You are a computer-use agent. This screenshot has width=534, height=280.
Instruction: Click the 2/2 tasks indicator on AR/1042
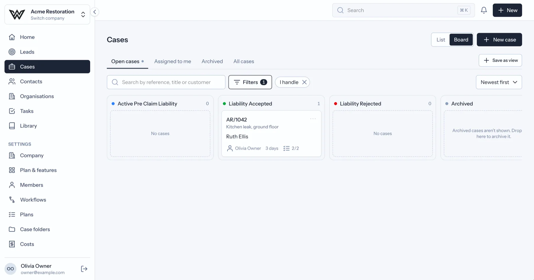tap(291, 148)
